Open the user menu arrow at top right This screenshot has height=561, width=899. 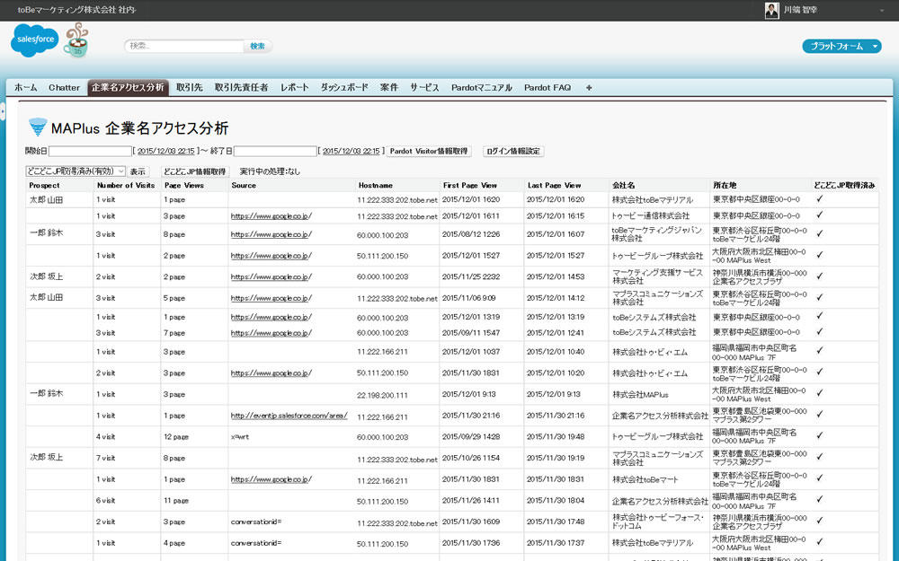[882, 10]
